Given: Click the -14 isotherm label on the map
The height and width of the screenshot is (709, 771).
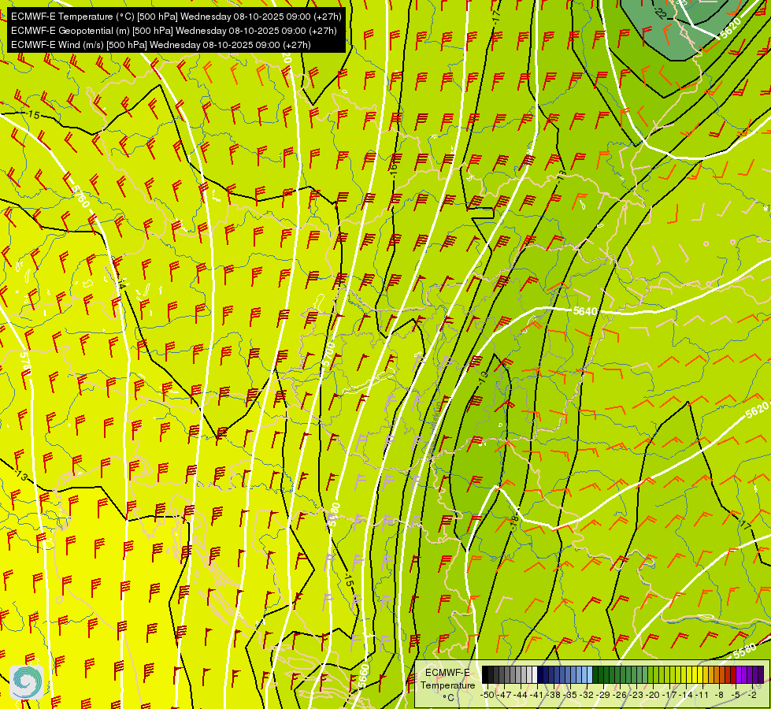Looking at the screenshot, I should tap(121, 283).
